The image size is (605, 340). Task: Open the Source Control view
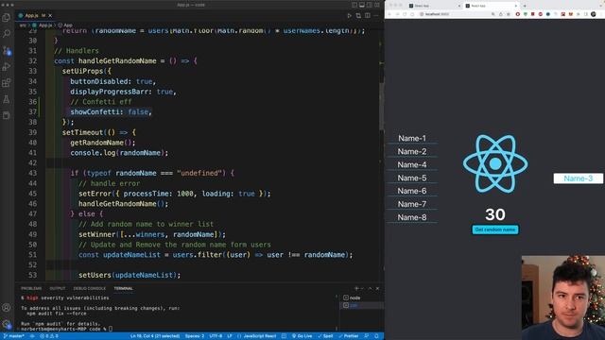[7, 50]
